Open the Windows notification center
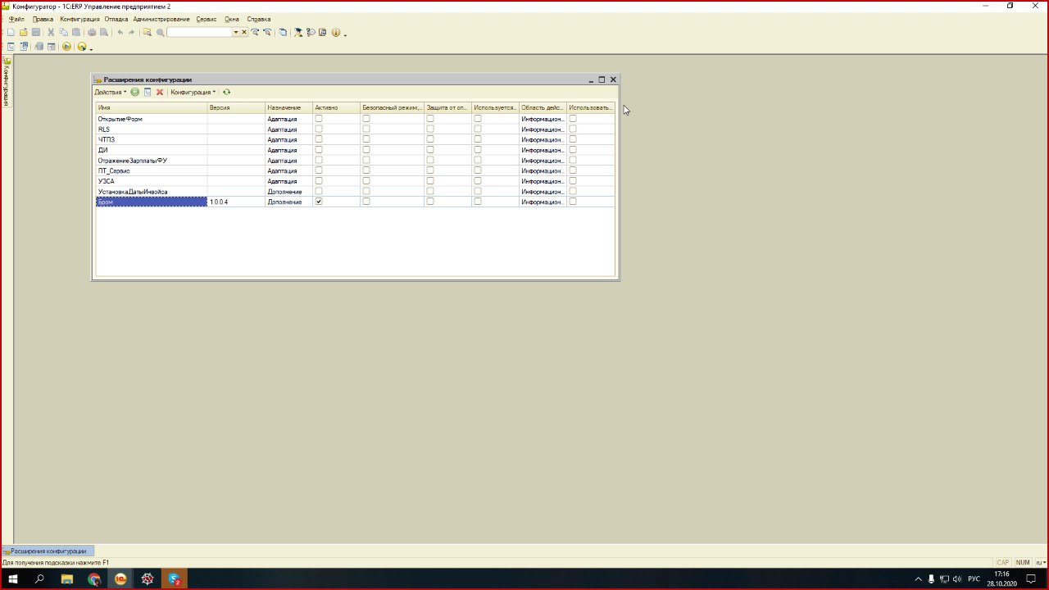The width and height of the screenshot is (1049, 590). 1031,579
